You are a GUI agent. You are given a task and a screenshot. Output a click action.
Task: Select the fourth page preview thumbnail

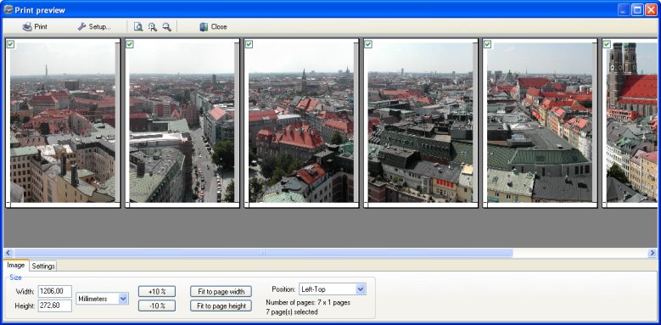point(421,123)
